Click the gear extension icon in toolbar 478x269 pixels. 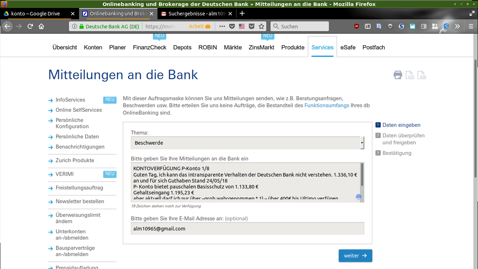[x=390, y=26]
